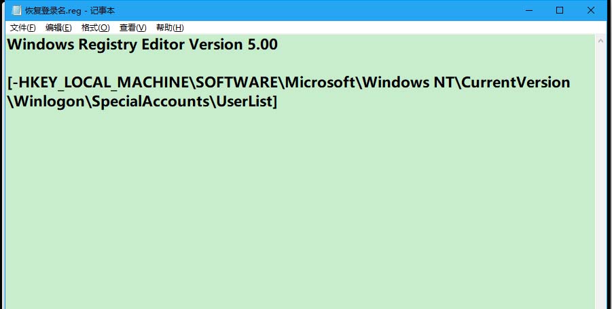This screenshot has width=612, height=309.
Task: Close the 恢复登录名.reg Notepad window
Action: coord(591,10)
